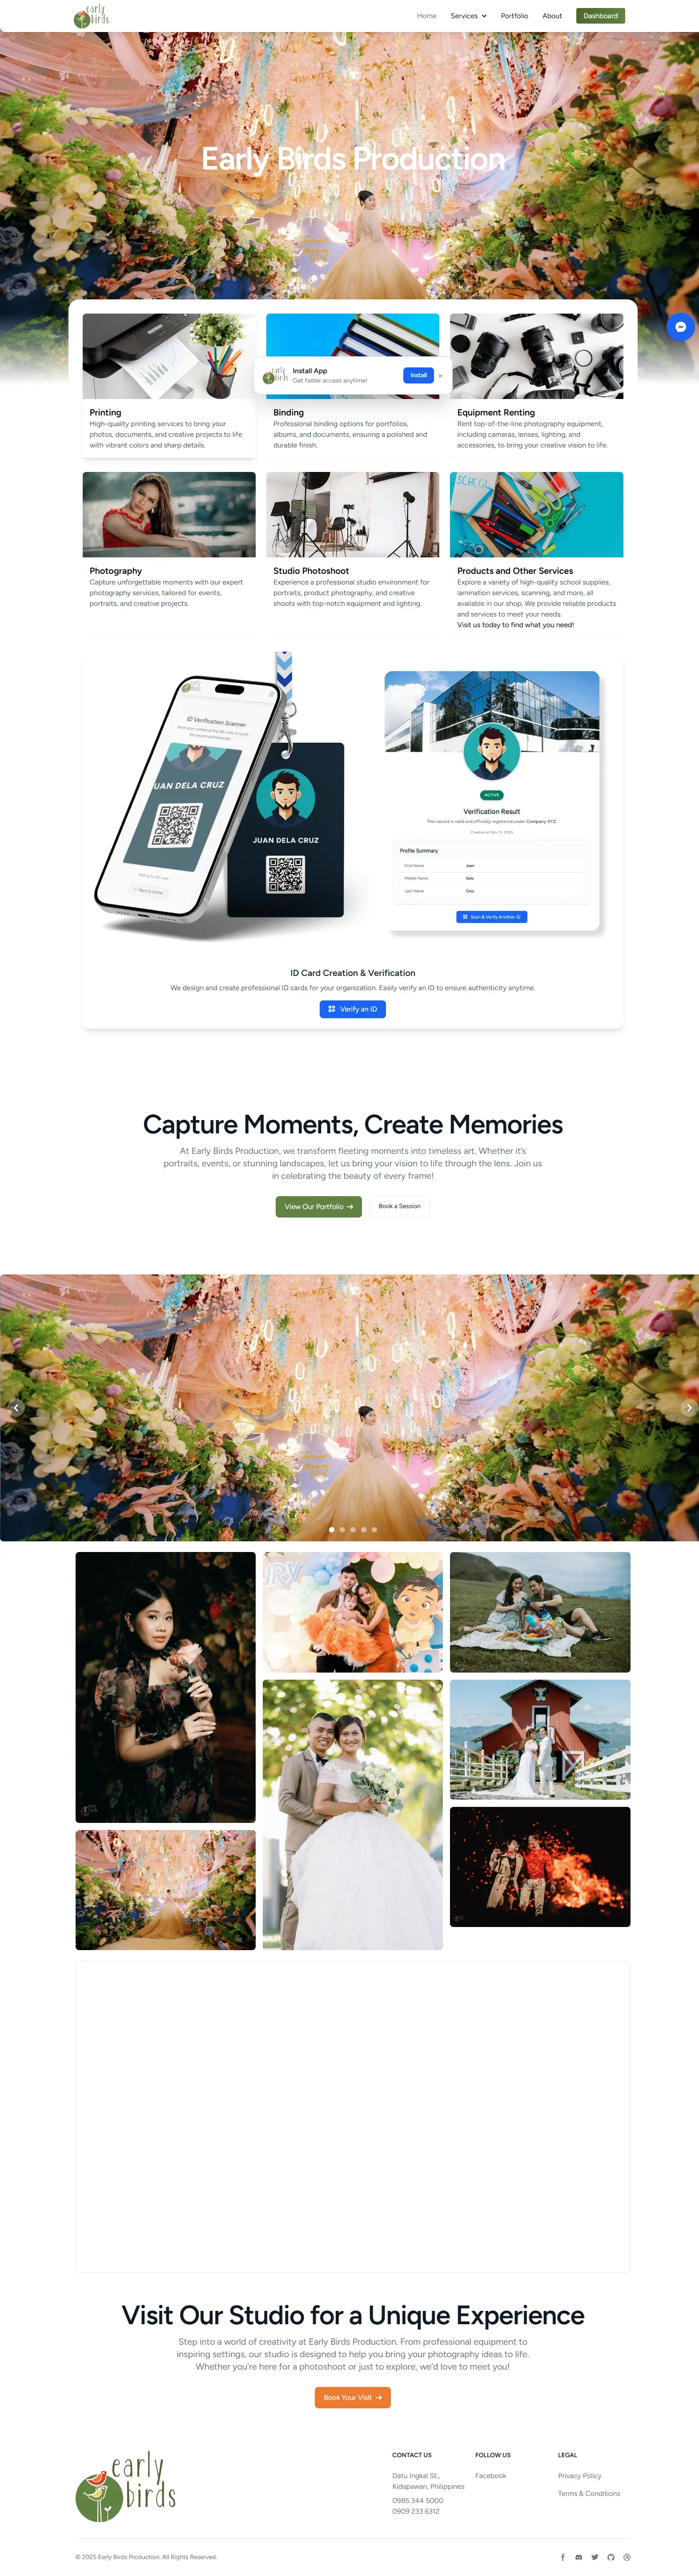Install the Early Birds app
Screen dimensions: 699x2576
(418, 375)
